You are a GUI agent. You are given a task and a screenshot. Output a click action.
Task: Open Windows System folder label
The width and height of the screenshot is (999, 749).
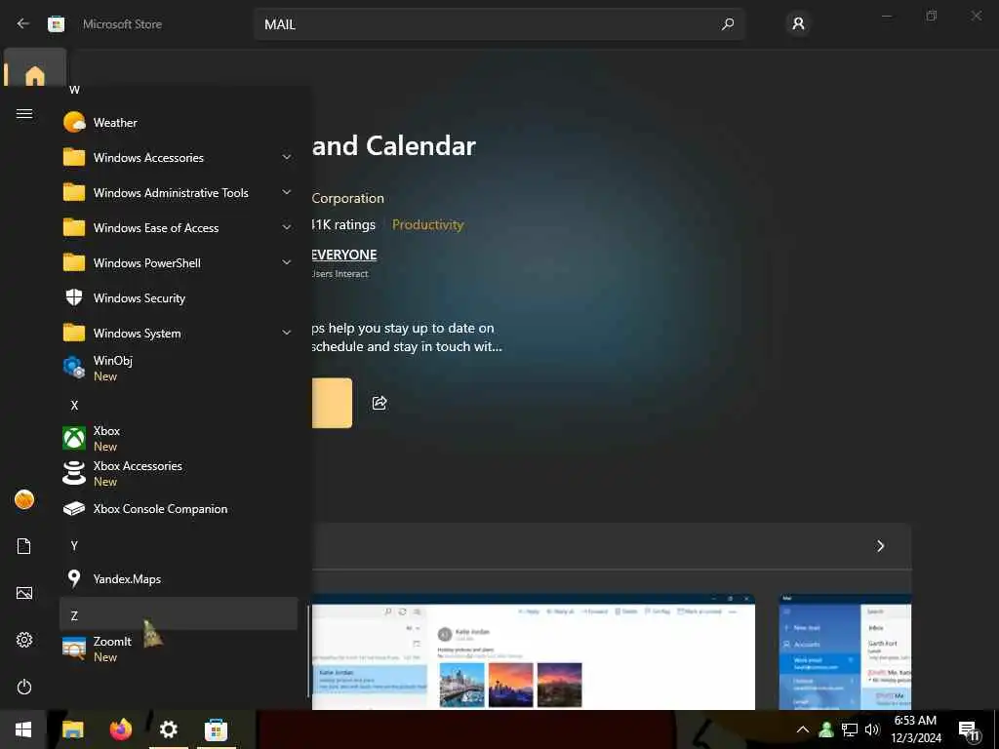coord(137,334)
